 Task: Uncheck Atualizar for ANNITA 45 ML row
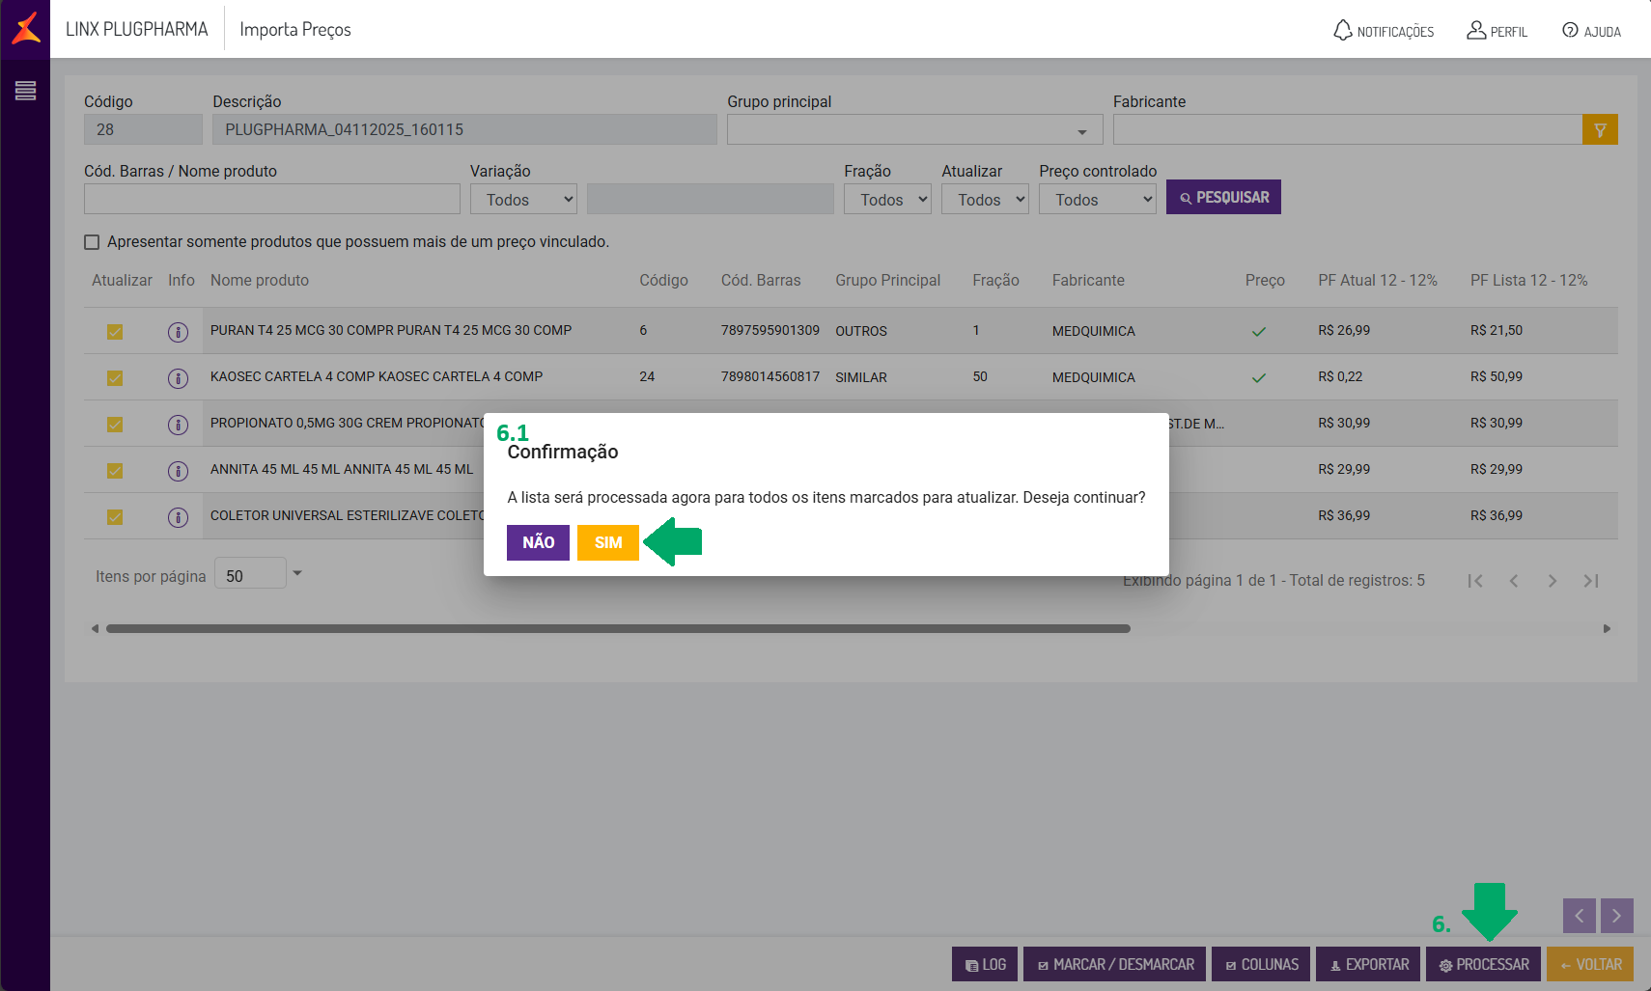click(115, 471)
